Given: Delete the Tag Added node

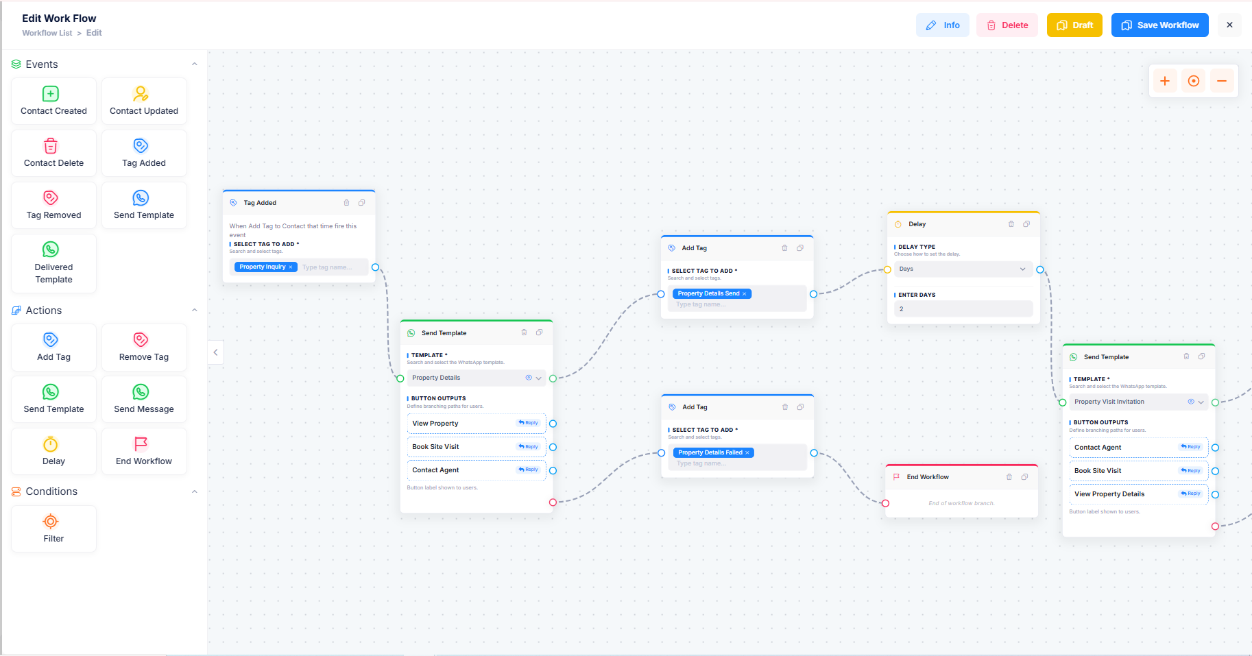Looking at the screenshot, I should tap(346, 203).
